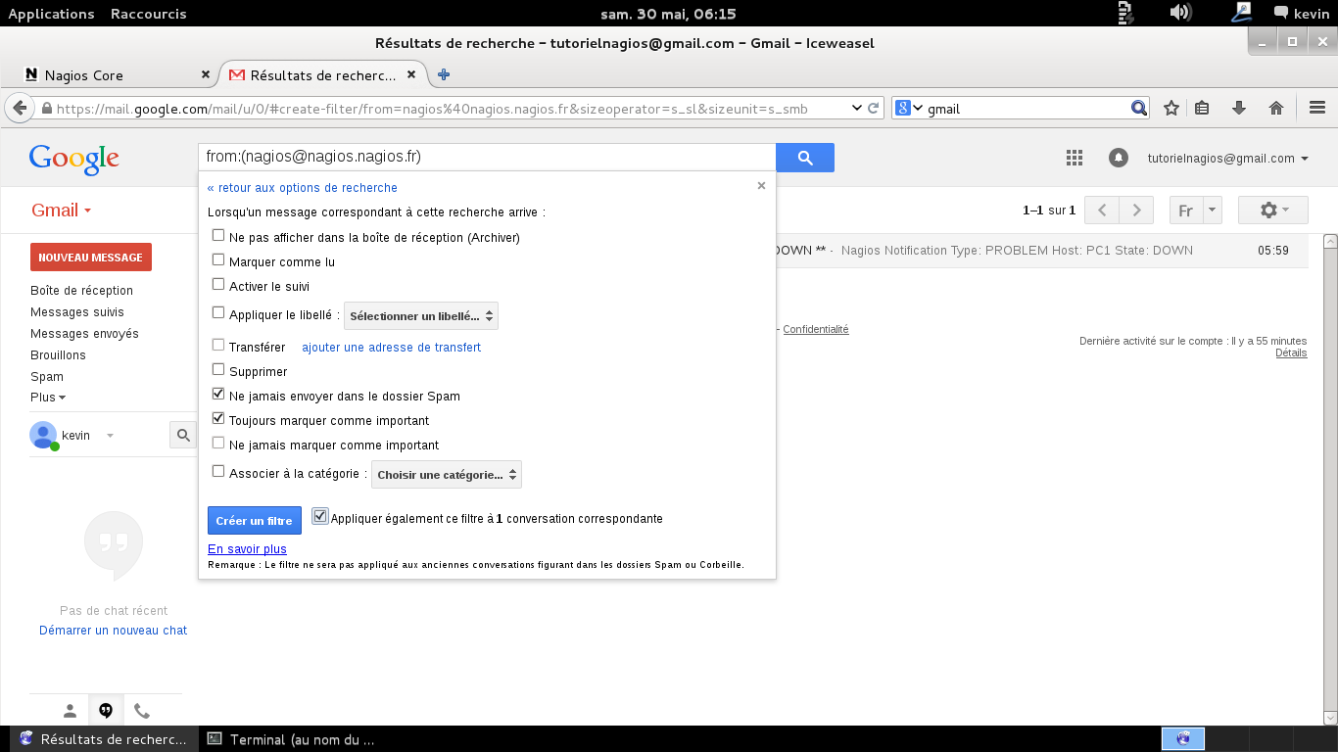Select the 'Résultats de recherche' Gmail tab
This screenshot has height=752, width=1338.
[x=323, y=74]
